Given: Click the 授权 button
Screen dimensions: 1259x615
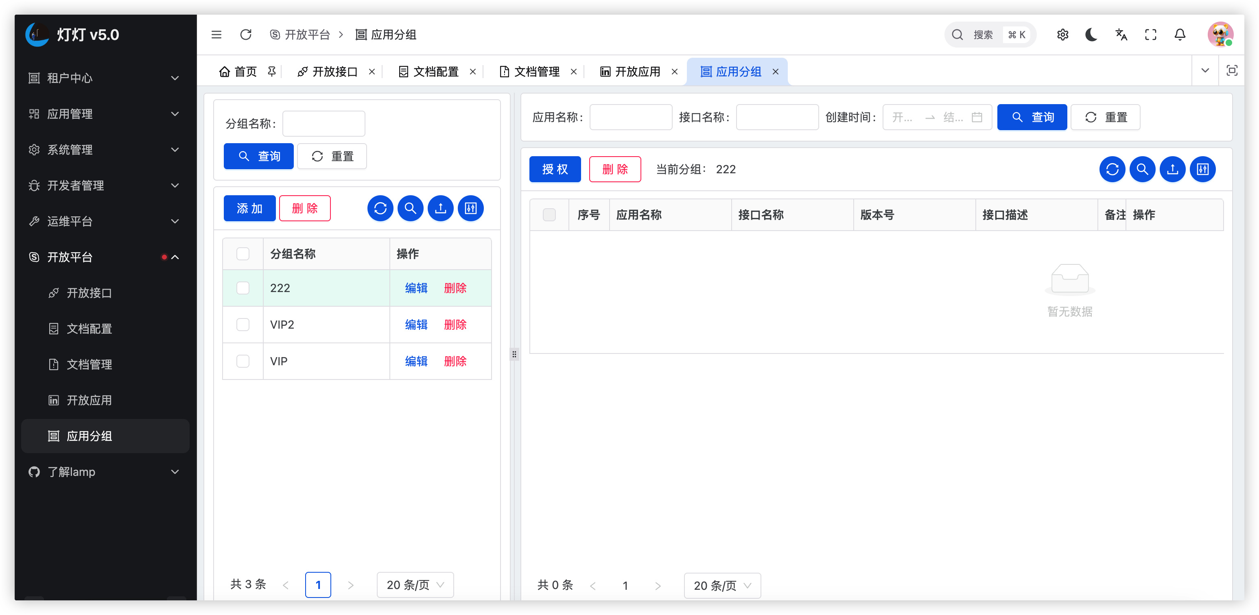Looking at the screenshot, I should coord(555,170).
